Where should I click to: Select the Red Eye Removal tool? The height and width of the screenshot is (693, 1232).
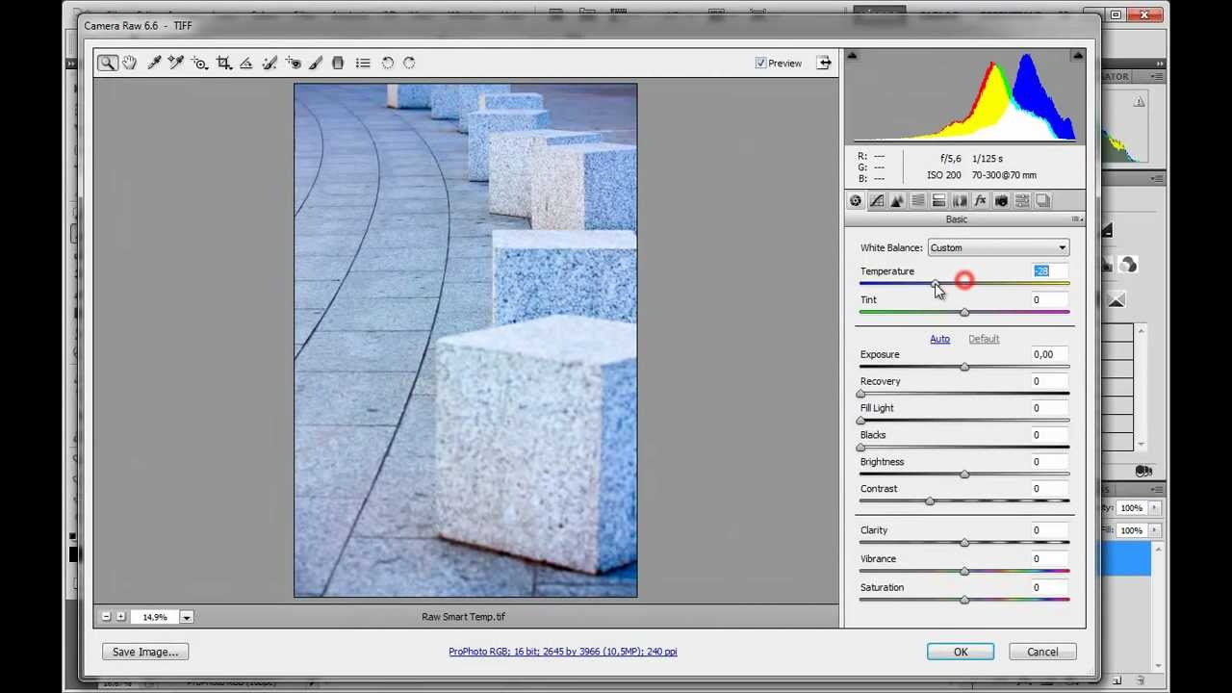(x=293, y=63)
